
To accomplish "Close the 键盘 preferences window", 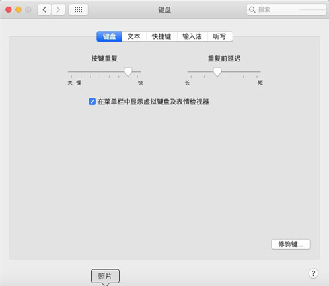I will 9,9.
